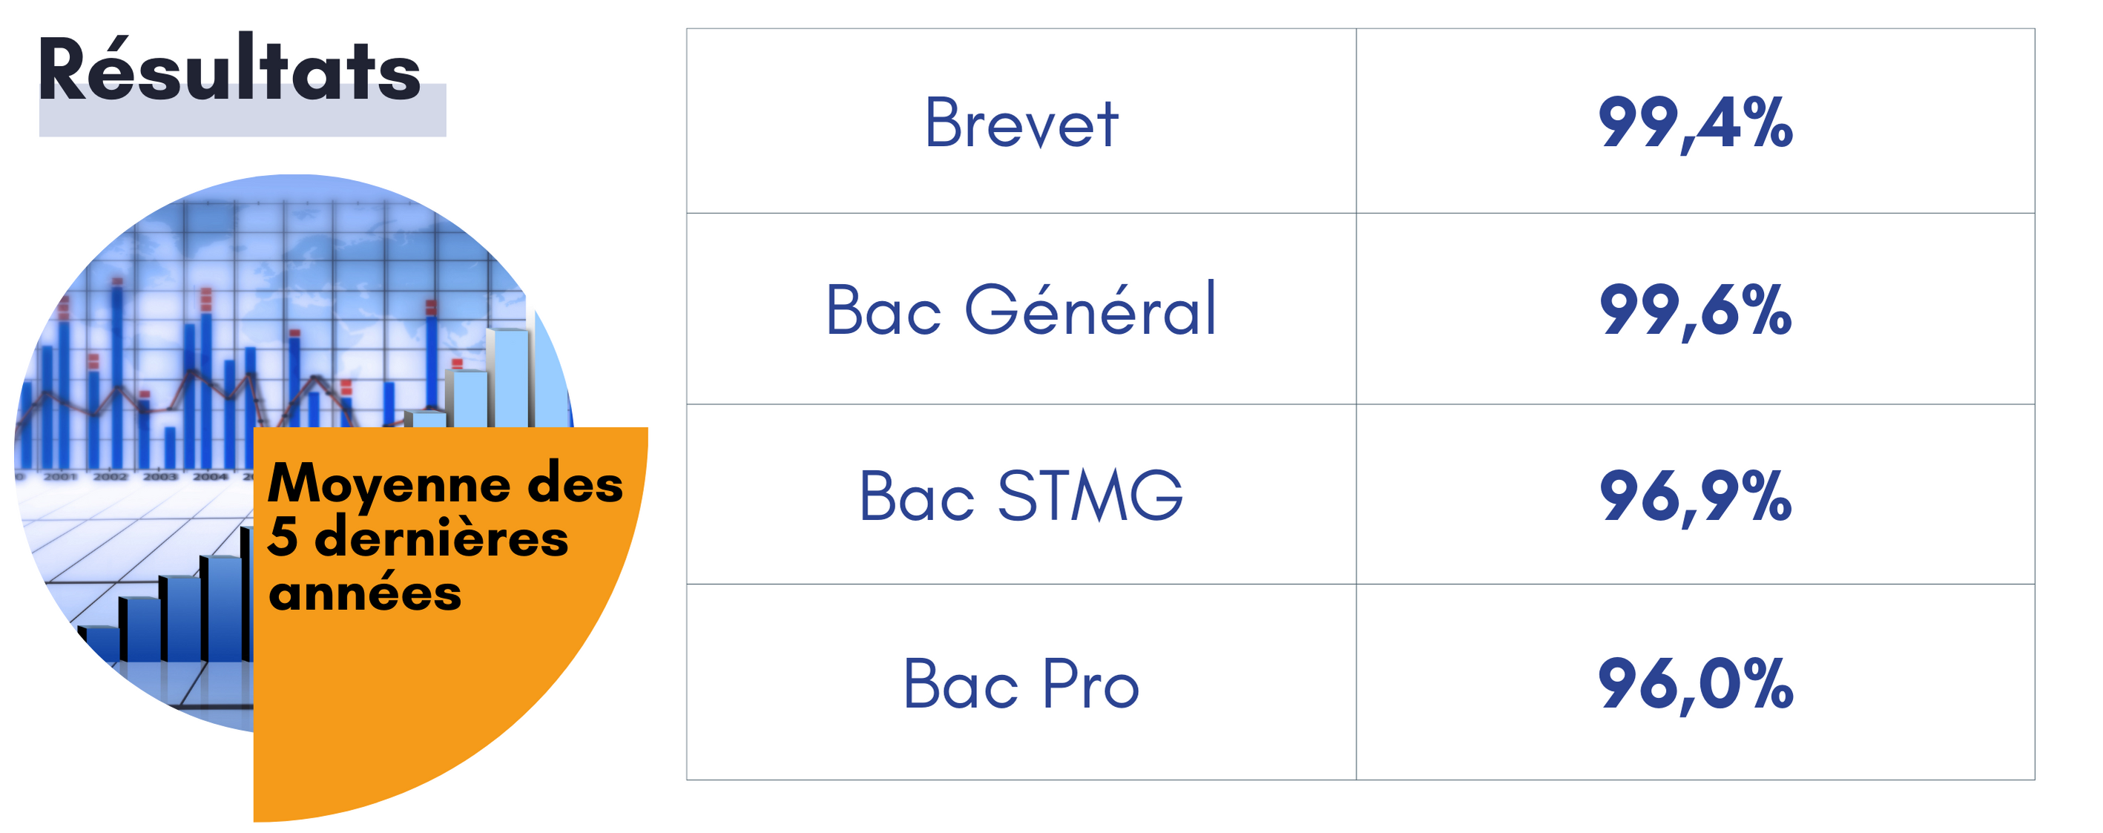Select the Brevet table cell
The image size is (2103, 833).
1021,121
